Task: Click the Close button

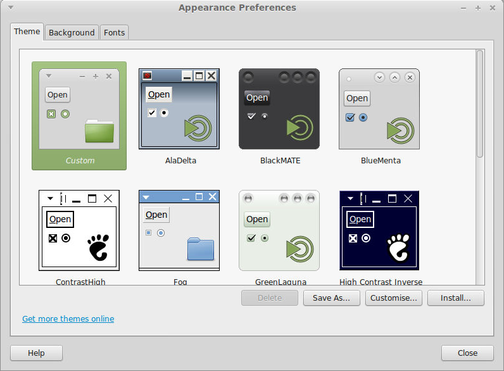Action: 467,353
